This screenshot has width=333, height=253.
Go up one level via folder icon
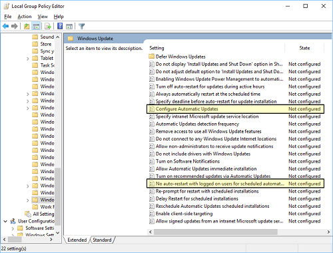27,27
